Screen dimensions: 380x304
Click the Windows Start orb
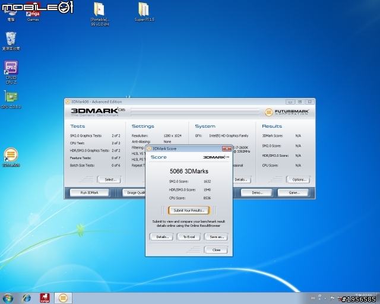pos(8,298)
